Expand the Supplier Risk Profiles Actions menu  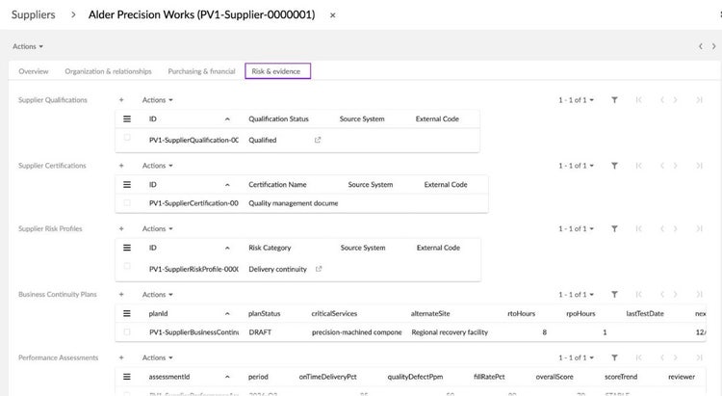158,228
